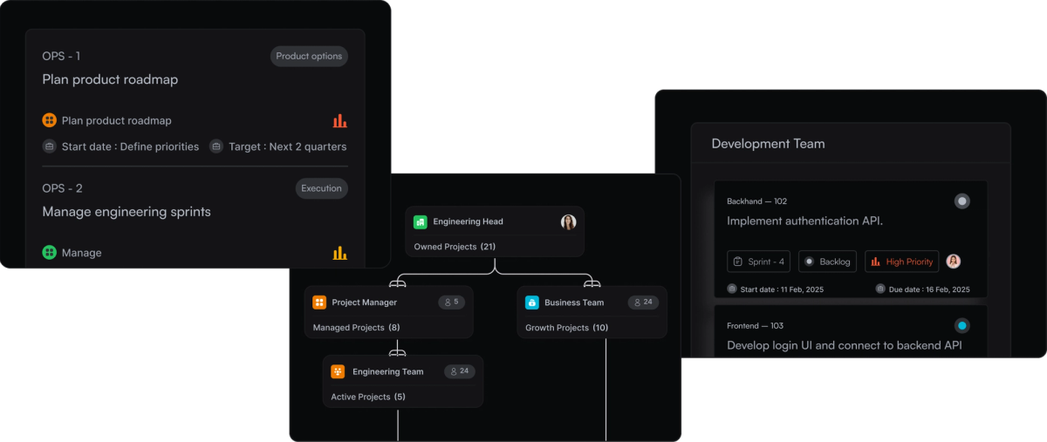Click the green Manage icon in OPS-2

click(x=50, y=253)
